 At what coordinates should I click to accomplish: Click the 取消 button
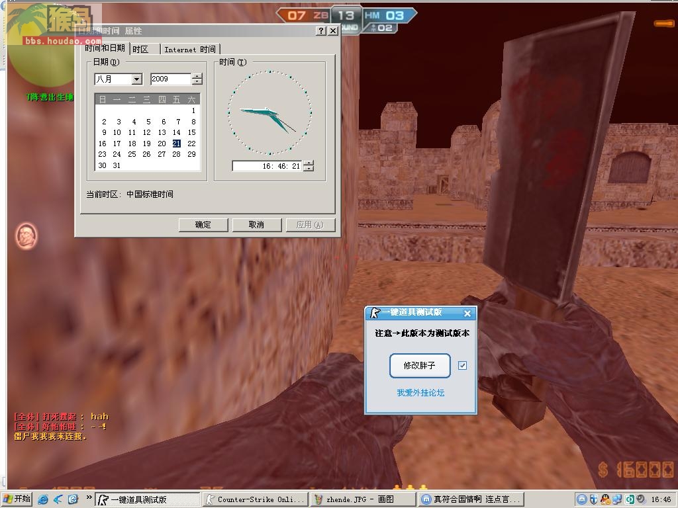tap(257, 225)
